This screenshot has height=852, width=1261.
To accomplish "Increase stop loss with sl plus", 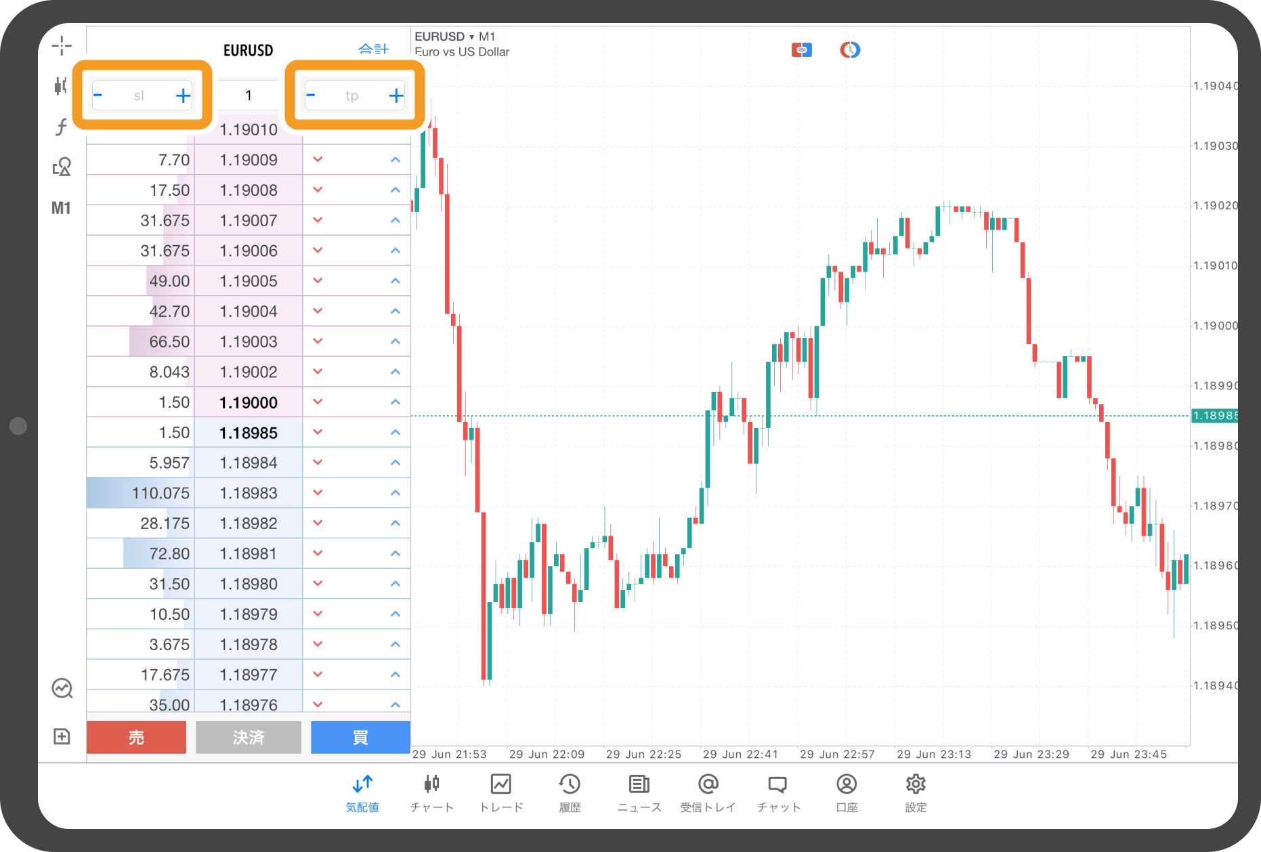I will [183, 95].
